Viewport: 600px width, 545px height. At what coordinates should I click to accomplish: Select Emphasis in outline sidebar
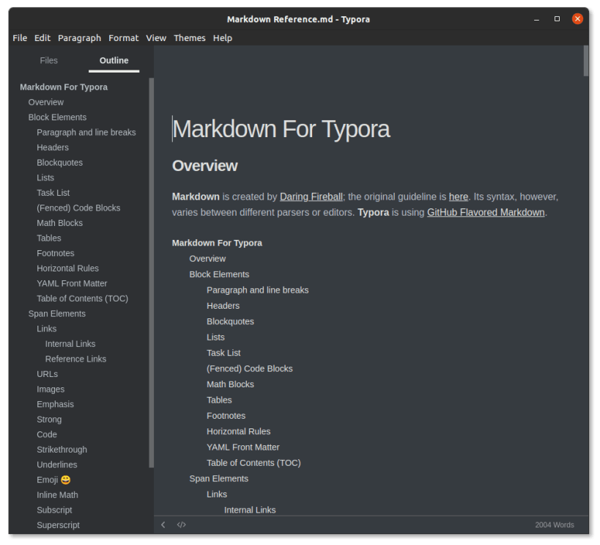coord(56,404)
